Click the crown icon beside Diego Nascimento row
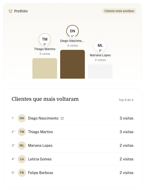 click(62, 118)
